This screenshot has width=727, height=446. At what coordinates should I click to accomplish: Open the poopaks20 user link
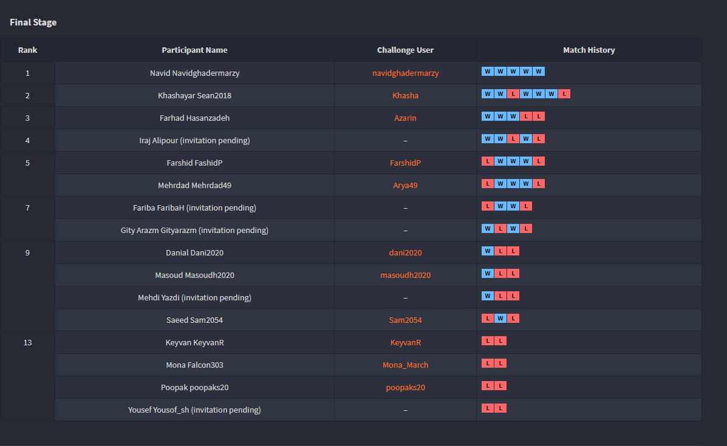click(405, 387)
